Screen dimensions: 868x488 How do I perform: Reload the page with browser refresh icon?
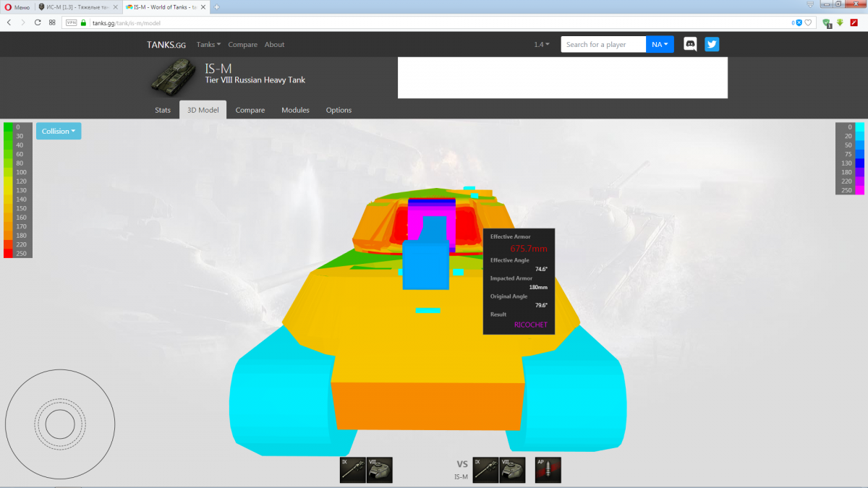coord(38,22)
